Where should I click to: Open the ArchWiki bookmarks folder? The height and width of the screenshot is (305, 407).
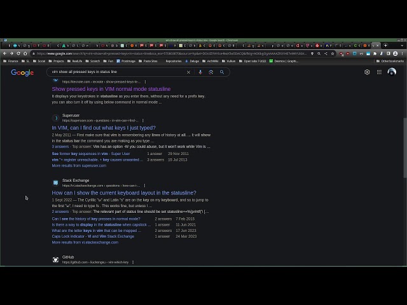(x=210, y=61)
